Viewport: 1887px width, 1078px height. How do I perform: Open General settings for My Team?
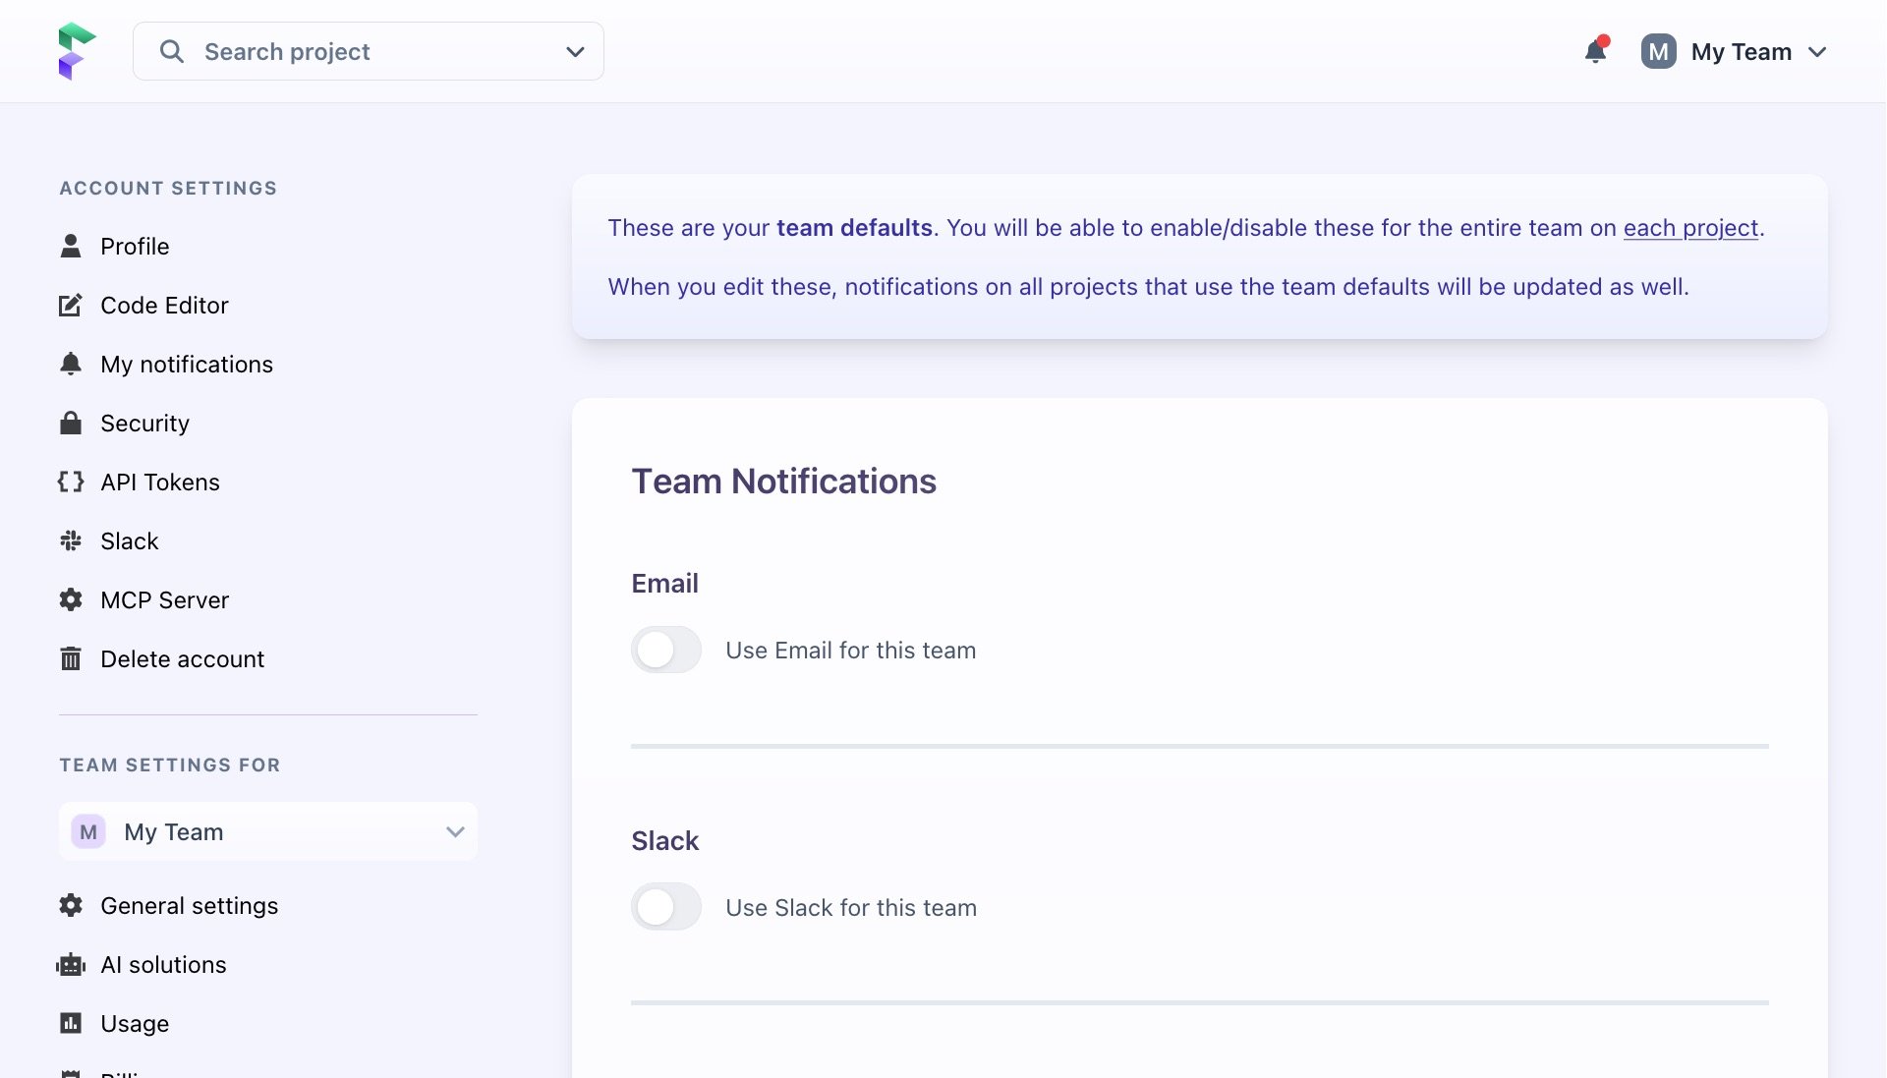coord(190,905)
